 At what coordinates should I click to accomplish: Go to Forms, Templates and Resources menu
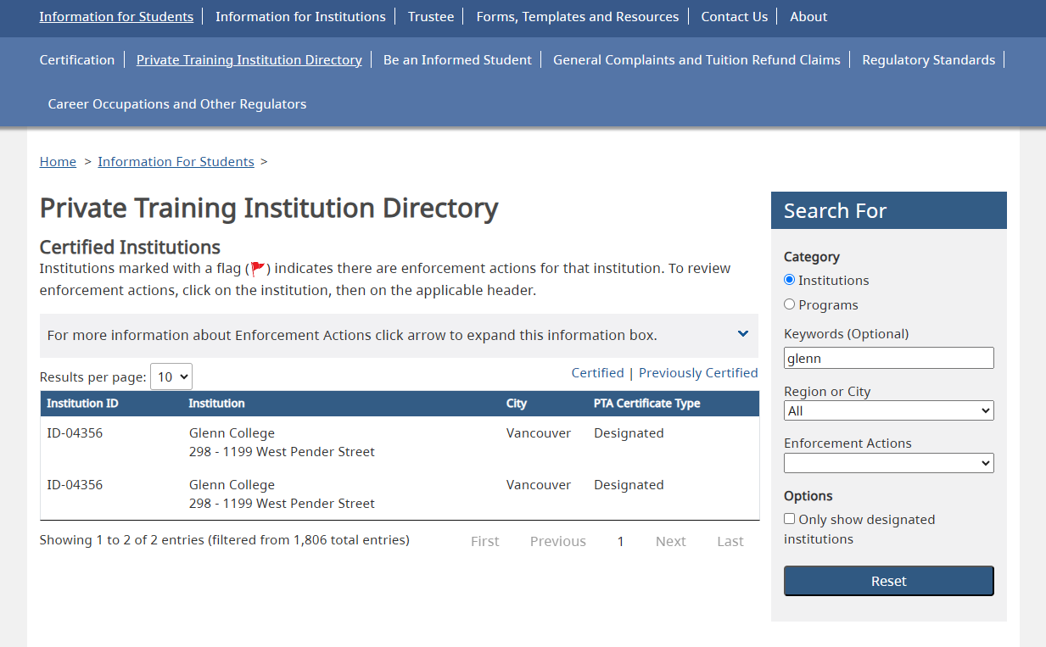pos(577,16)
